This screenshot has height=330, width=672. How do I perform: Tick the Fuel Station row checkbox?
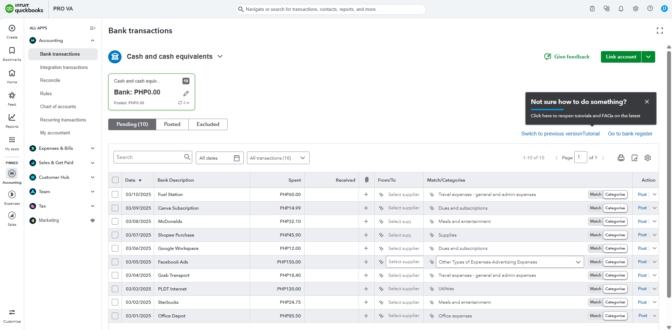[x=115, y=195]
